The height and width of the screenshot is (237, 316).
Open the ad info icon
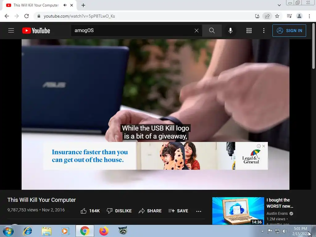click(x=259, y=146)
